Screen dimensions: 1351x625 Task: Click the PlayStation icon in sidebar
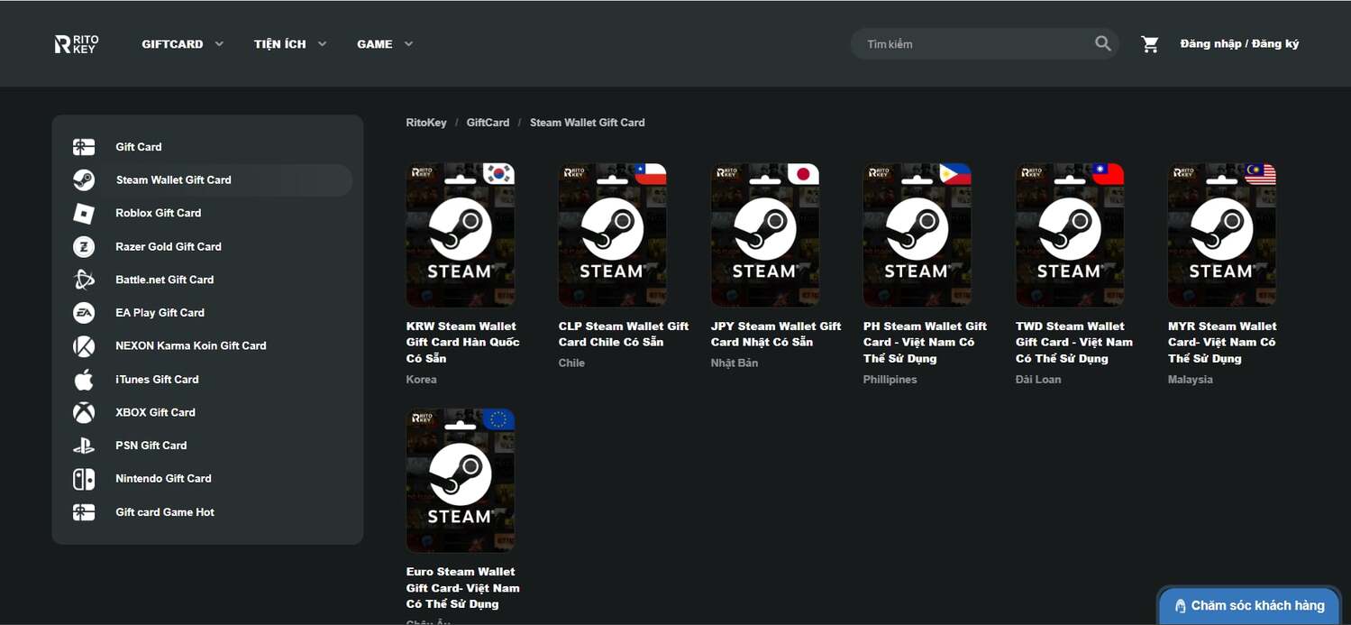[84, 446]
